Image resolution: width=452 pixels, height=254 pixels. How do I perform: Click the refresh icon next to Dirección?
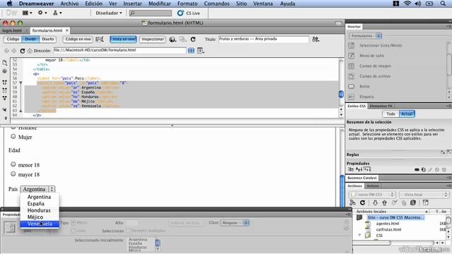click(x=22, y=51)
